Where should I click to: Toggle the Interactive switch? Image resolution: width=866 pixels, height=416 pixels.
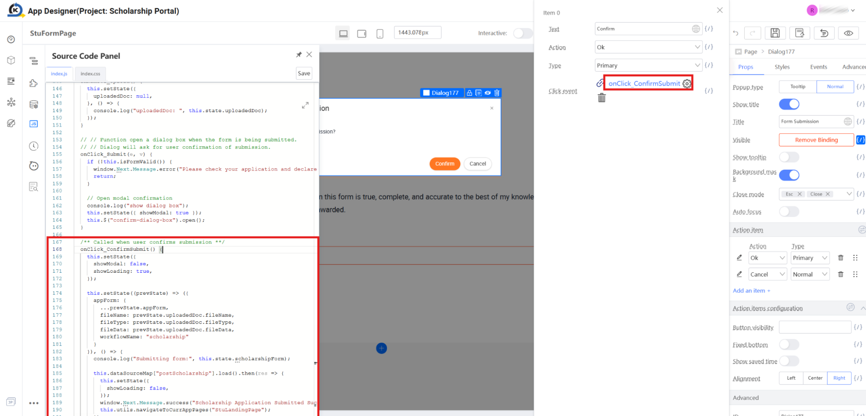tap(523, 33)
